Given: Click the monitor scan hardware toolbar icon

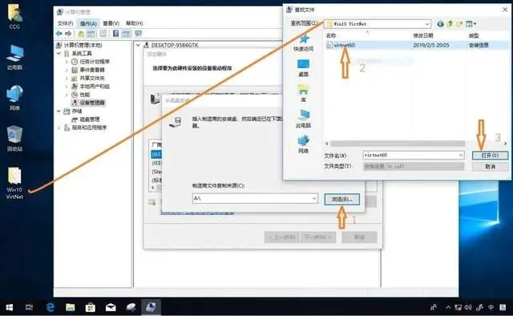Looking at the screenshot, I should point(139,34).
